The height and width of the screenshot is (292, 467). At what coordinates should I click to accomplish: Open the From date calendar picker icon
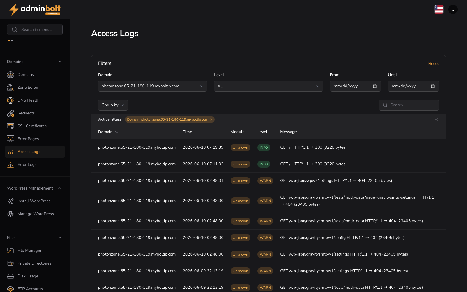(x=375, y=86)
